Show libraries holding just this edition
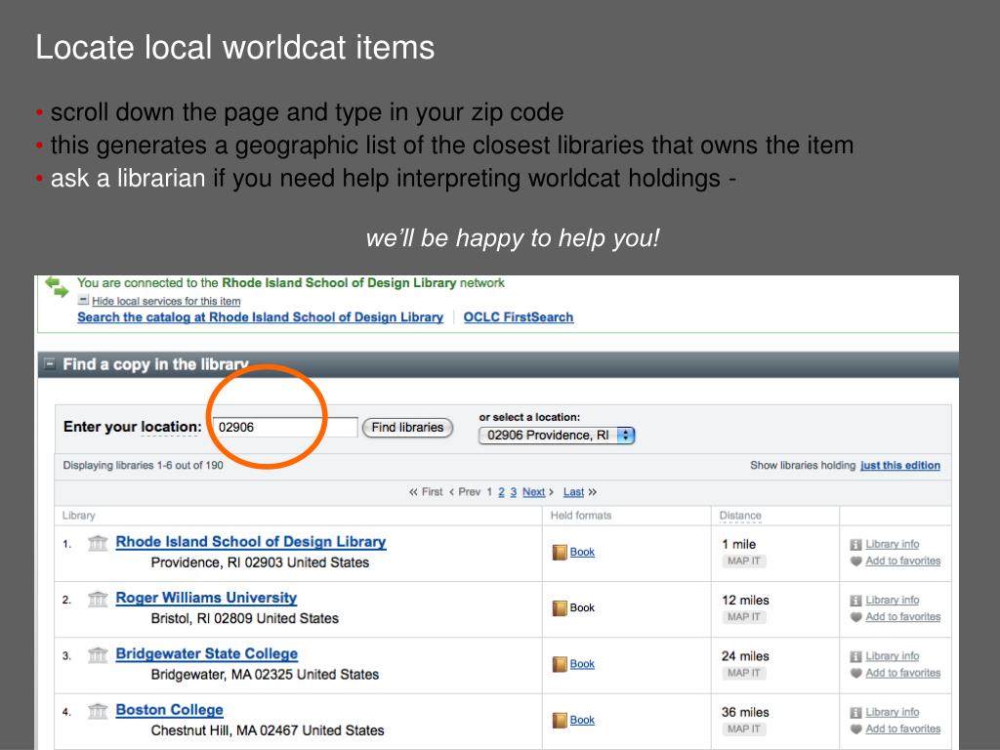Image resolution: width=1000 pixels, height=750 pixels. (x=899, y=465)
